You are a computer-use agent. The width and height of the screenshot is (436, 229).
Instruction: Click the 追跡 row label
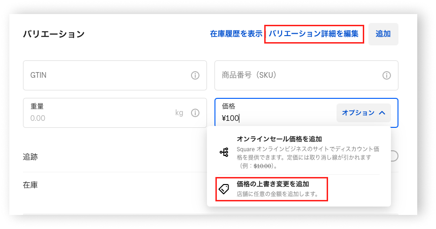pos(31,157)
